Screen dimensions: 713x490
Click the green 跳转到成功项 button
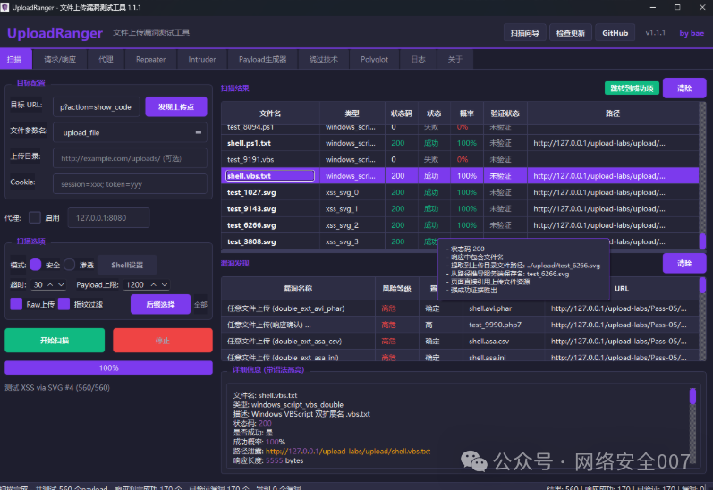pyautogui.click(x=632, y=89)
